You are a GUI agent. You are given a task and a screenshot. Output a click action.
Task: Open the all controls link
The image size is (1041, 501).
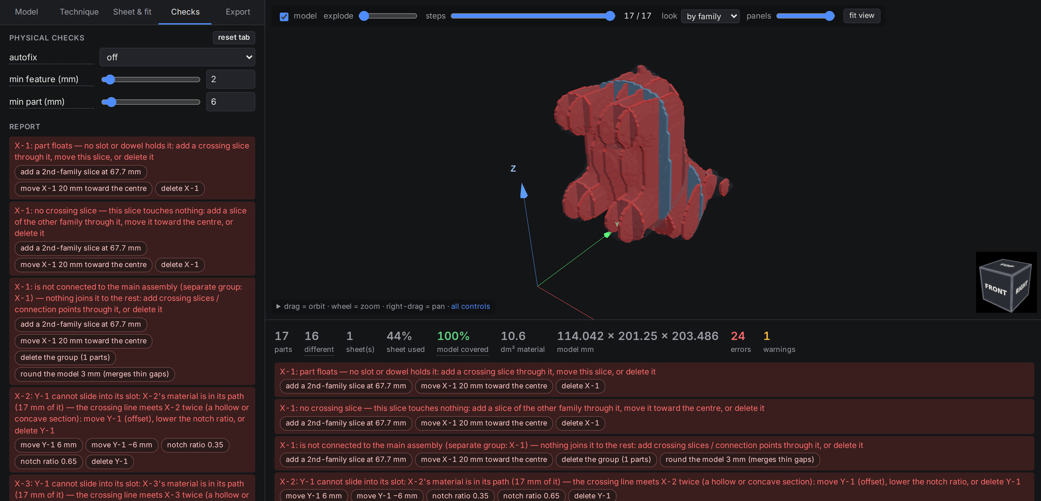tap(471, 306)
